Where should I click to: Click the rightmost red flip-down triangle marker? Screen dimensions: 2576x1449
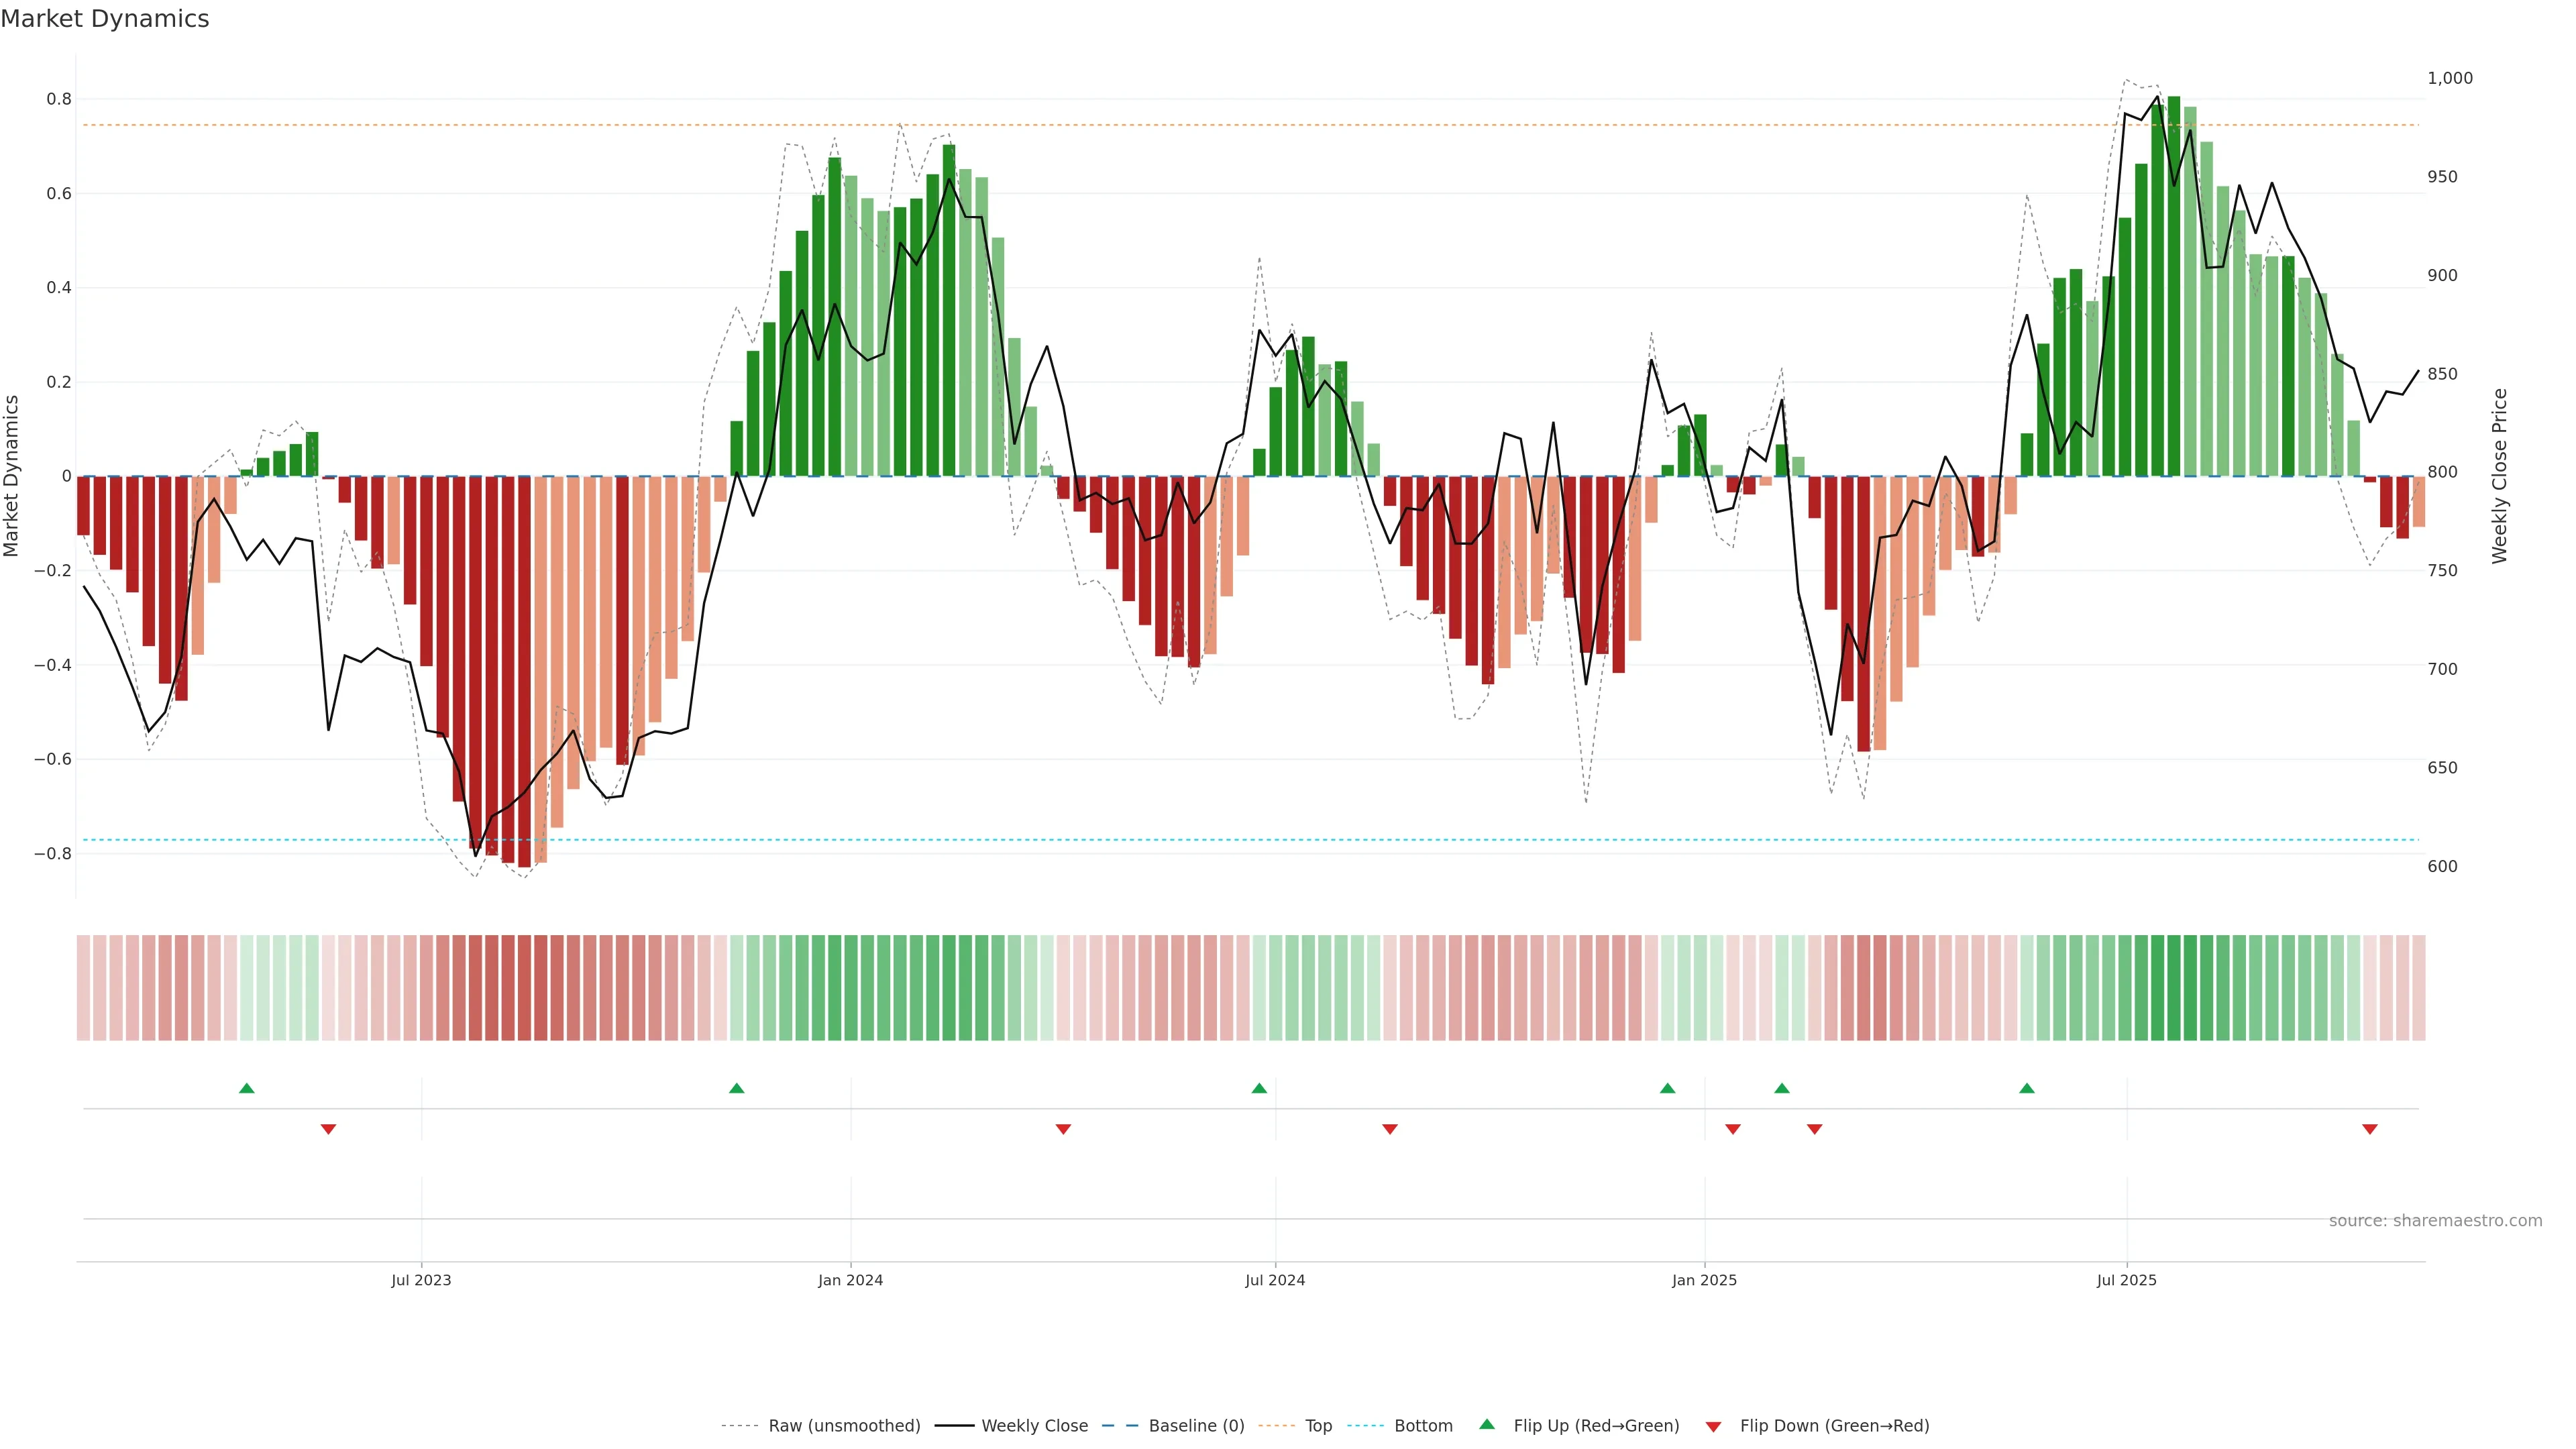pos(2370,1129)
